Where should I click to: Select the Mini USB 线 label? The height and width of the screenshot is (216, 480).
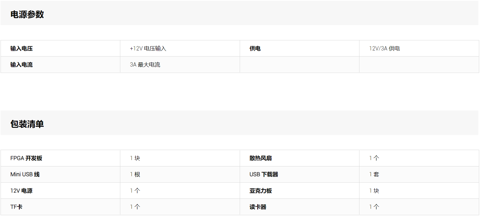(x=25, y=175)
